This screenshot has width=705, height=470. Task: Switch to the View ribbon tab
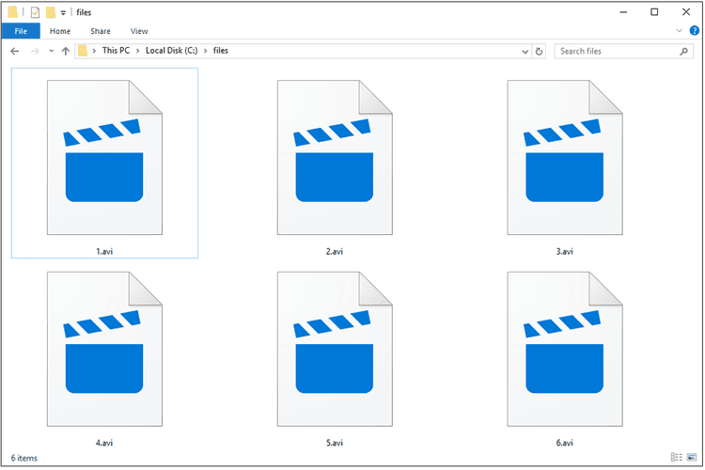click(x=139, y=31)
